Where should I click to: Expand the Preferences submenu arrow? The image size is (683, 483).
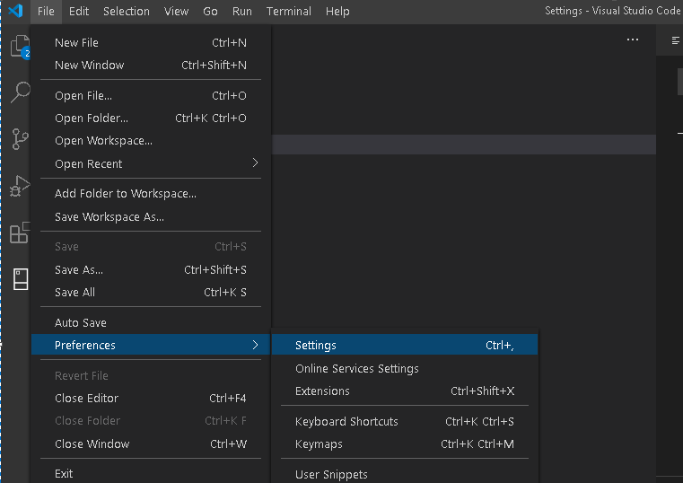(255, 345)
